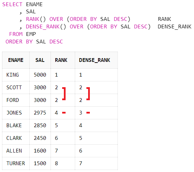
Task: Select the FORD cell
Action: click(16, 100)
